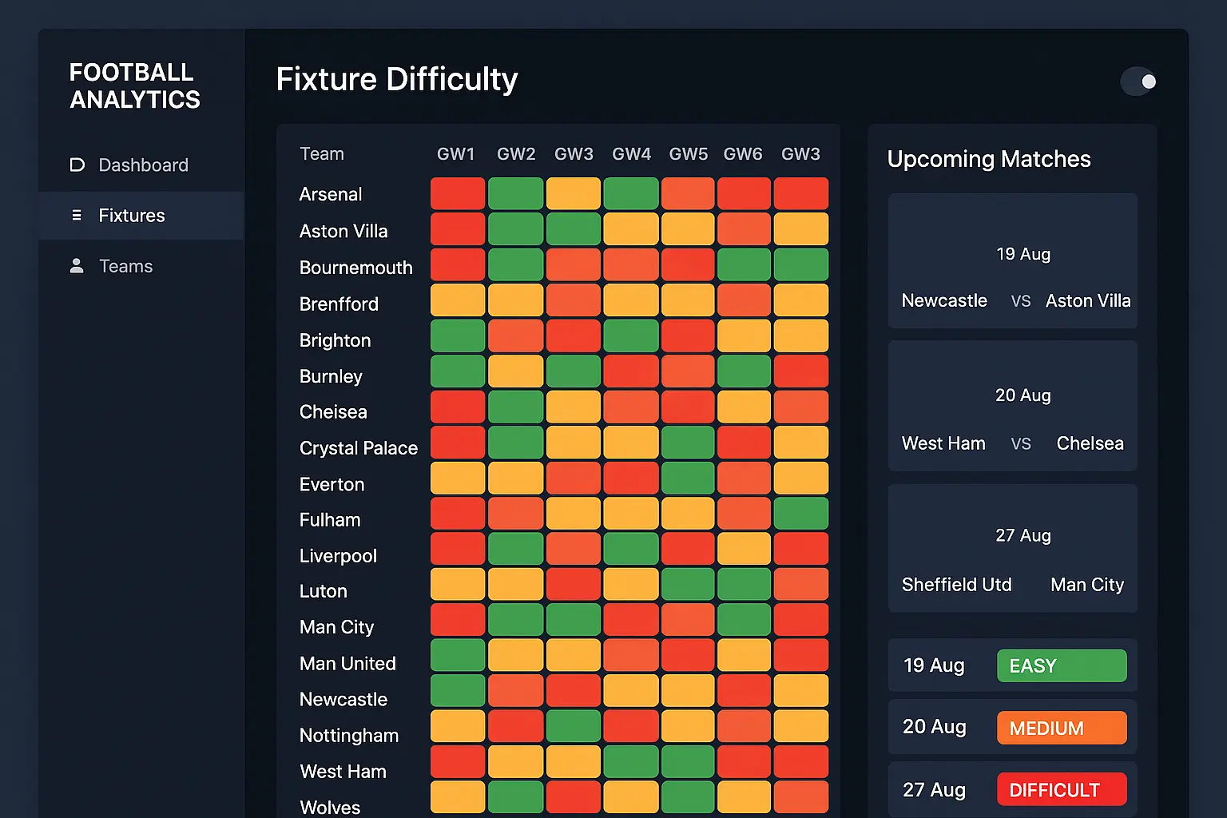Select the GW1 column header
Image resolution: width=1227 pixels, height=818 pixels.
tap(456, 153)
